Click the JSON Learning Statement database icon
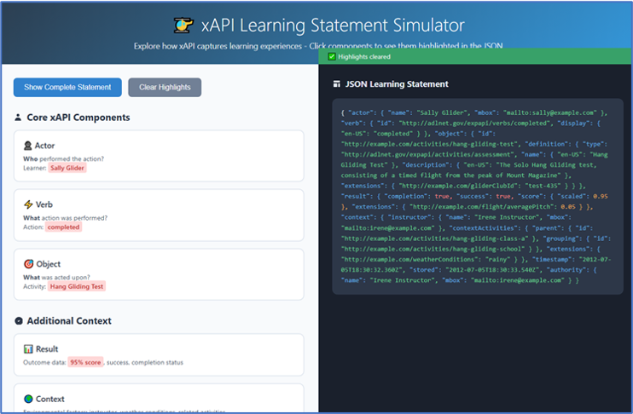This screenshot has height=414, width=633. tap(335, 84)
